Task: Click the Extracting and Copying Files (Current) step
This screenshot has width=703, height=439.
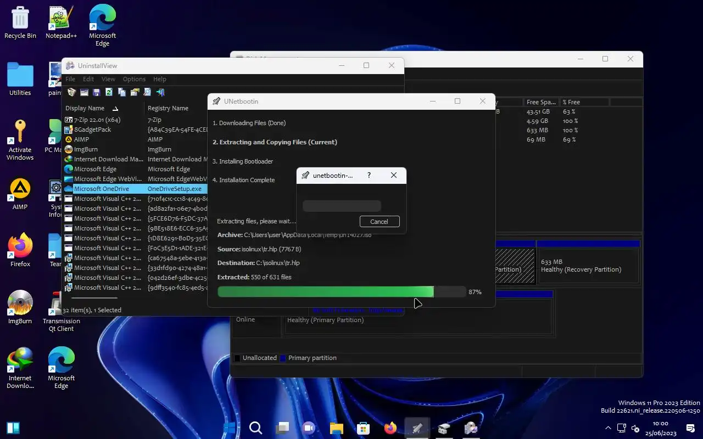Action: (275, 142)
